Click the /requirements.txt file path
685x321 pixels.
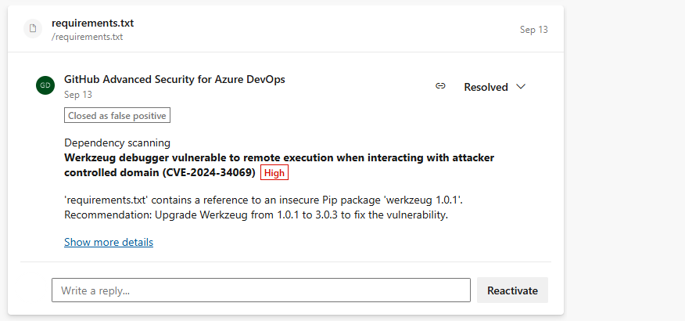[87, 37]
